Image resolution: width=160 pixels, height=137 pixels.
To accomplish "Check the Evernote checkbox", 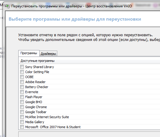I will 22,92.
